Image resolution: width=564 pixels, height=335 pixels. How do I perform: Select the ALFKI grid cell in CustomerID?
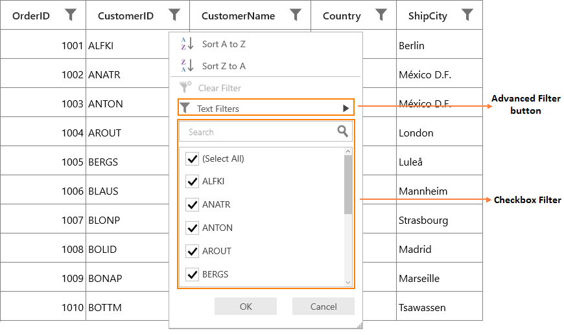click(x=128, y=44)
